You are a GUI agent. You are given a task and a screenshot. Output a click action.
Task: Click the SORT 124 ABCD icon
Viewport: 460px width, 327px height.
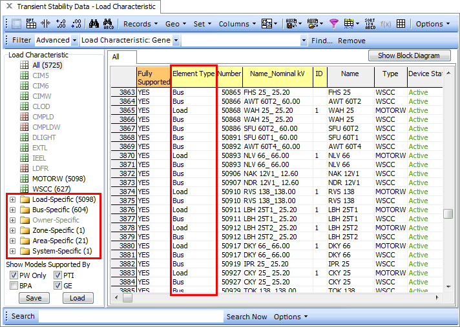click(x=370, y=24)
